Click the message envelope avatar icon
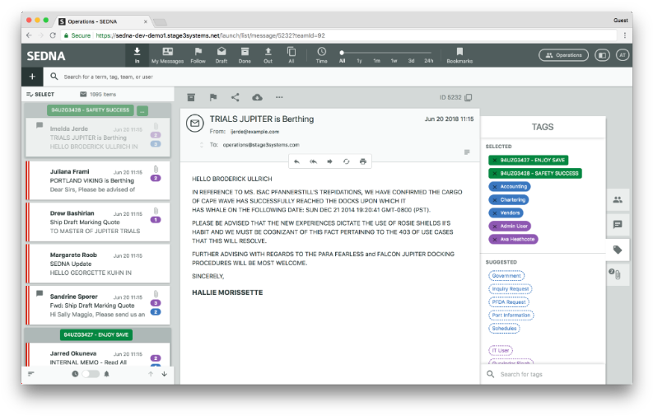653x416 pixels. pyautogui.click(x=195, y=124)
